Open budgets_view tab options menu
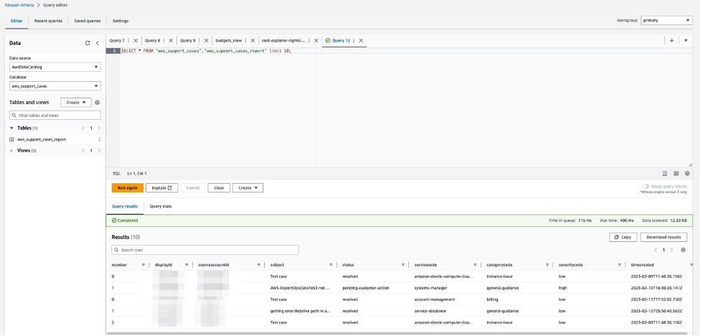Viewport: 701px width, 336px height. (246, 41)
